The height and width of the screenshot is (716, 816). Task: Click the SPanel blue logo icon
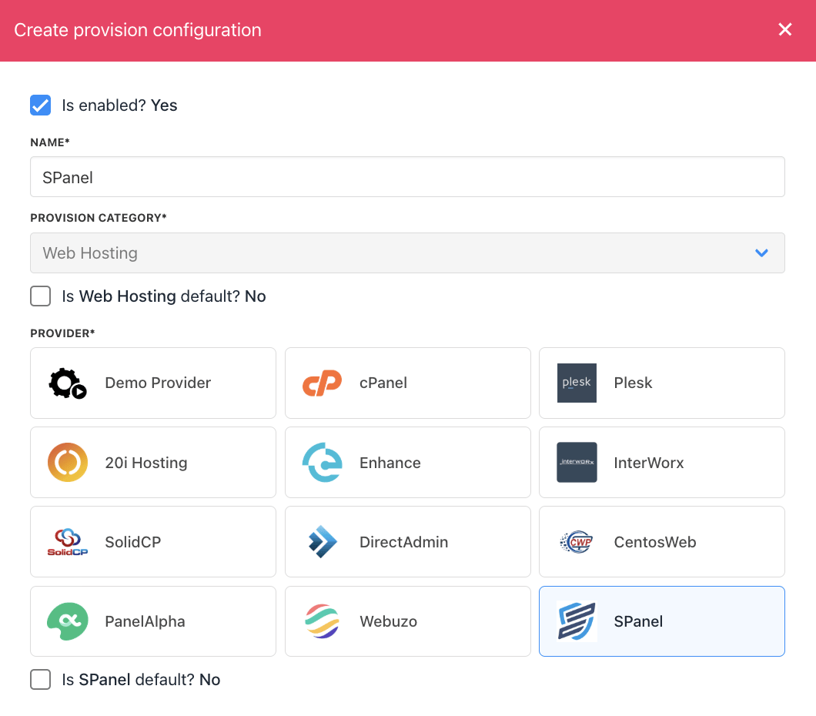pos(577,621)
